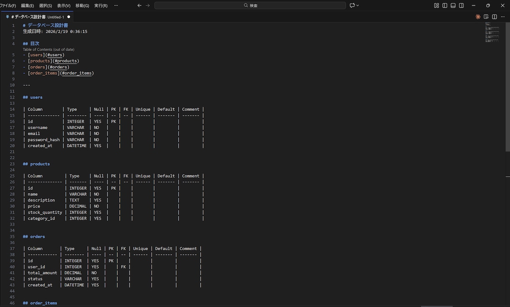Screen dimensions: 510x307
Task: Open the Copilot chat icon
Action: coord(352,5)
